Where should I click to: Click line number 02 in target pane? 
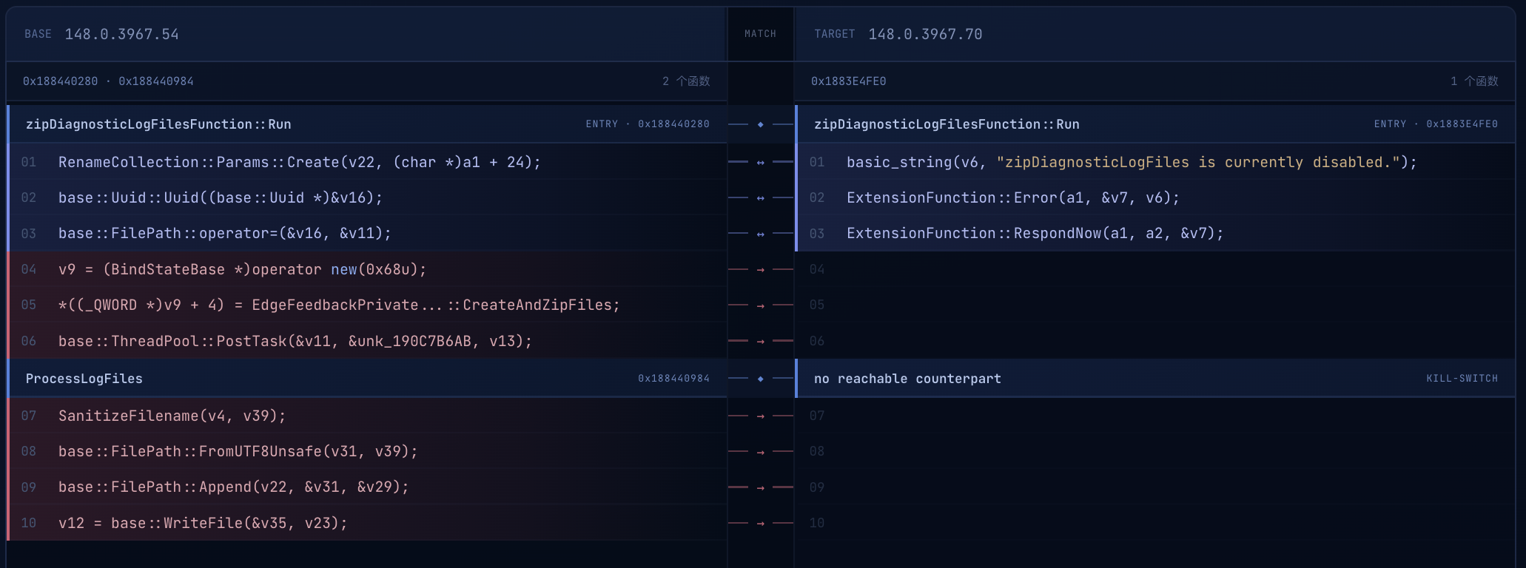817,197
